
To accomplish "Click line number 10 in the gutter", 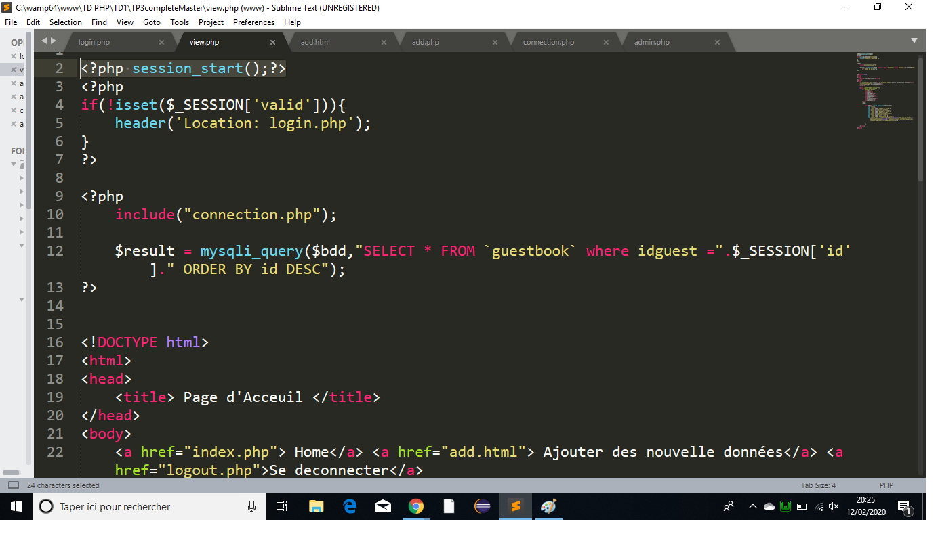I will point(55,215).
